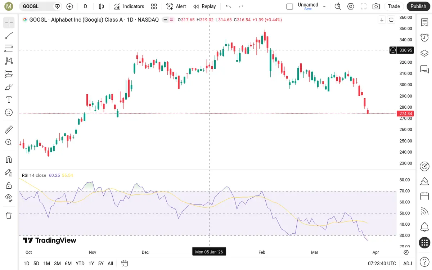
Task: Set range to 6M
Action: [x=68, y=264]
